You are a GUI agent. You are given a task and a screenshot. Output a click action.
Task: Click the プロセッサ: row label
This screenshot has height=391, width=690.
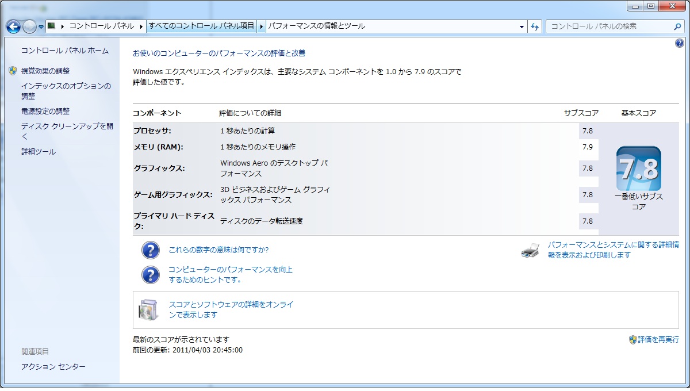pos(152,131)
